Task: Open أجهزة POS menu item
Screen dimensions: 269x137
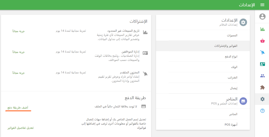Action: coord(203,125)
